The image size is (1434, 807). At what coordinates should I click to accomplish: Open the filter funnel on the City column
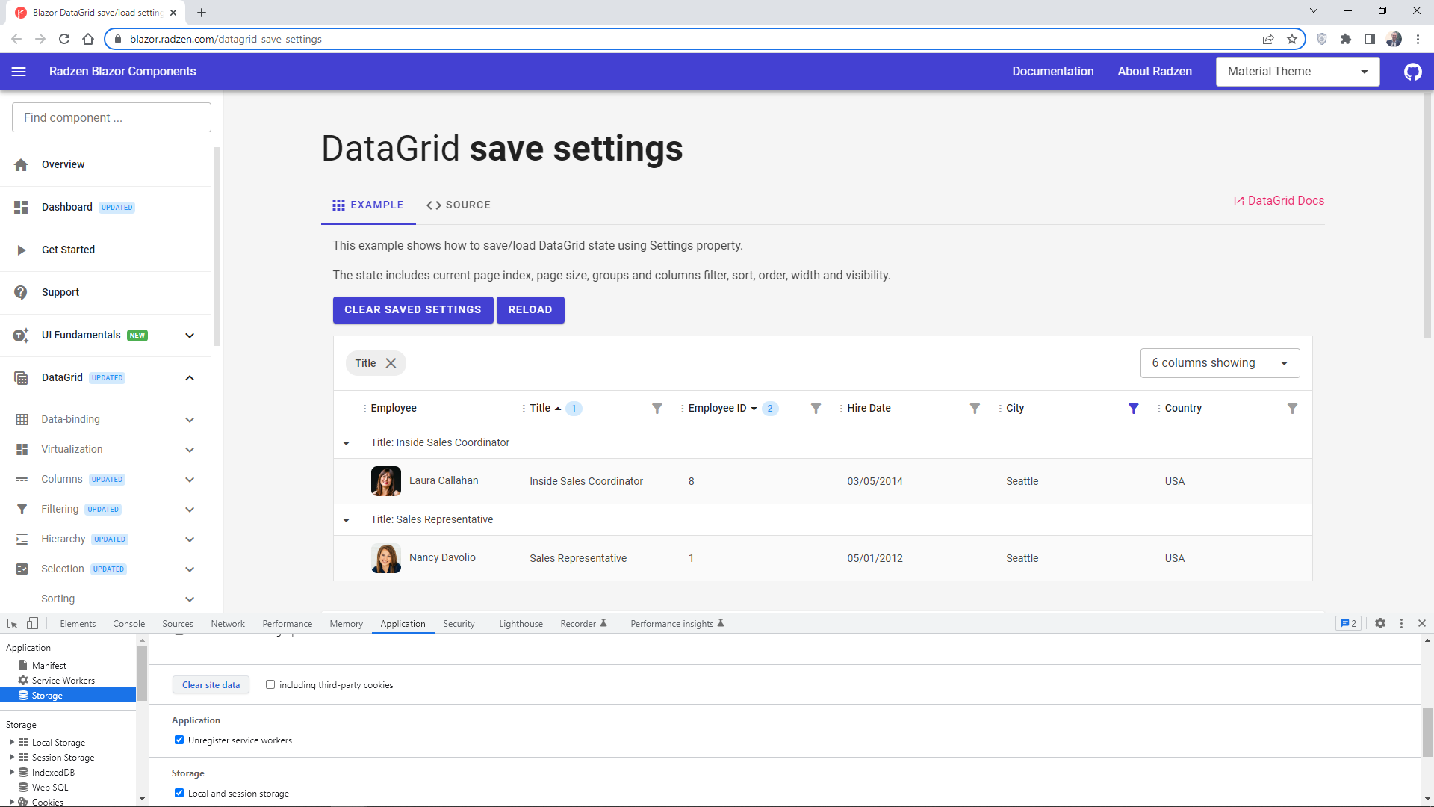click(1134, 409)
